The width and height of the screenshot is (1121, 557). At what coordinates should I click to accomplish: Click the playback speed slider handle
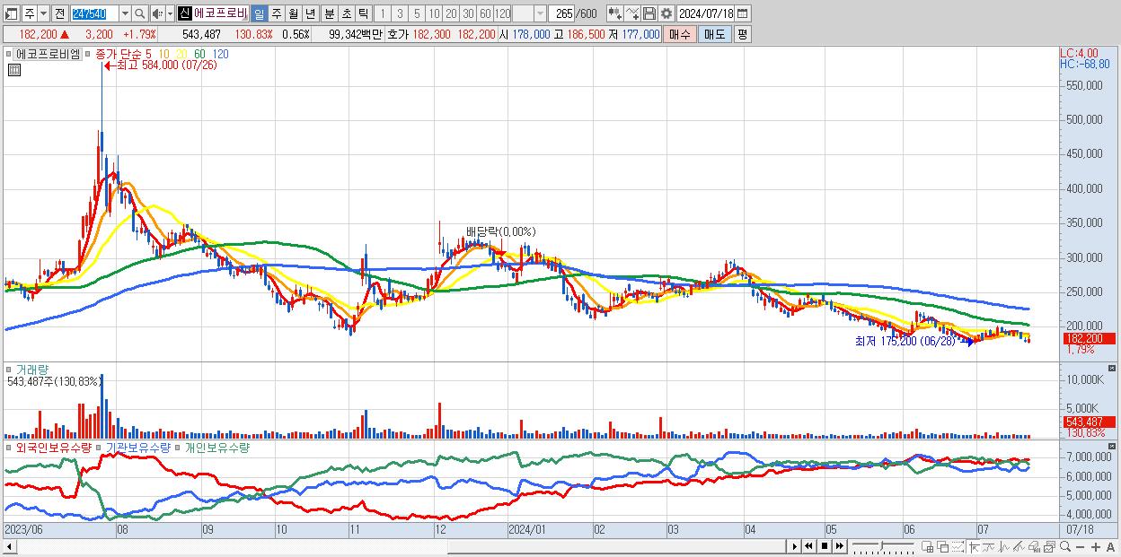pos(881,546)
